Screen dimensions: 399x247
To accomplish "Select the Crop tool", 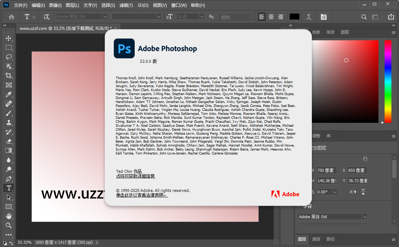I will (9, 76).
